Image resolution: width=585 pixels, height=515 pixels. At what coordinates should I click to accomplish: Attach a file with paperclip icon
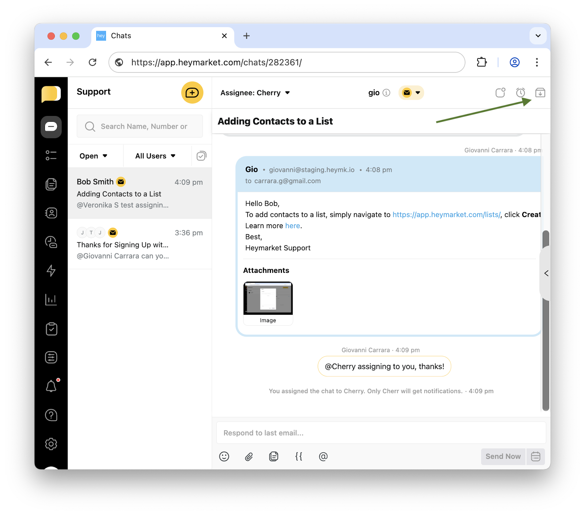pyautogui.click(x=249, y=456)
